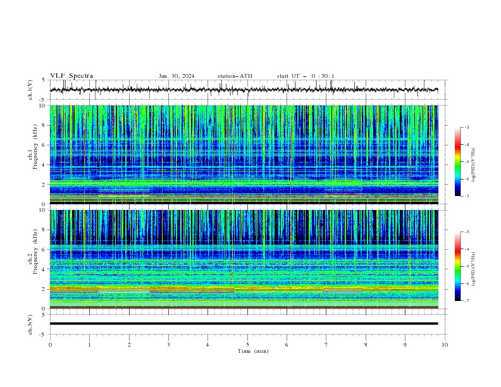The image size is (501, 387).
Task: Click the color scale bar beside ch.1 spectrogram
Action: coord(458,162)
